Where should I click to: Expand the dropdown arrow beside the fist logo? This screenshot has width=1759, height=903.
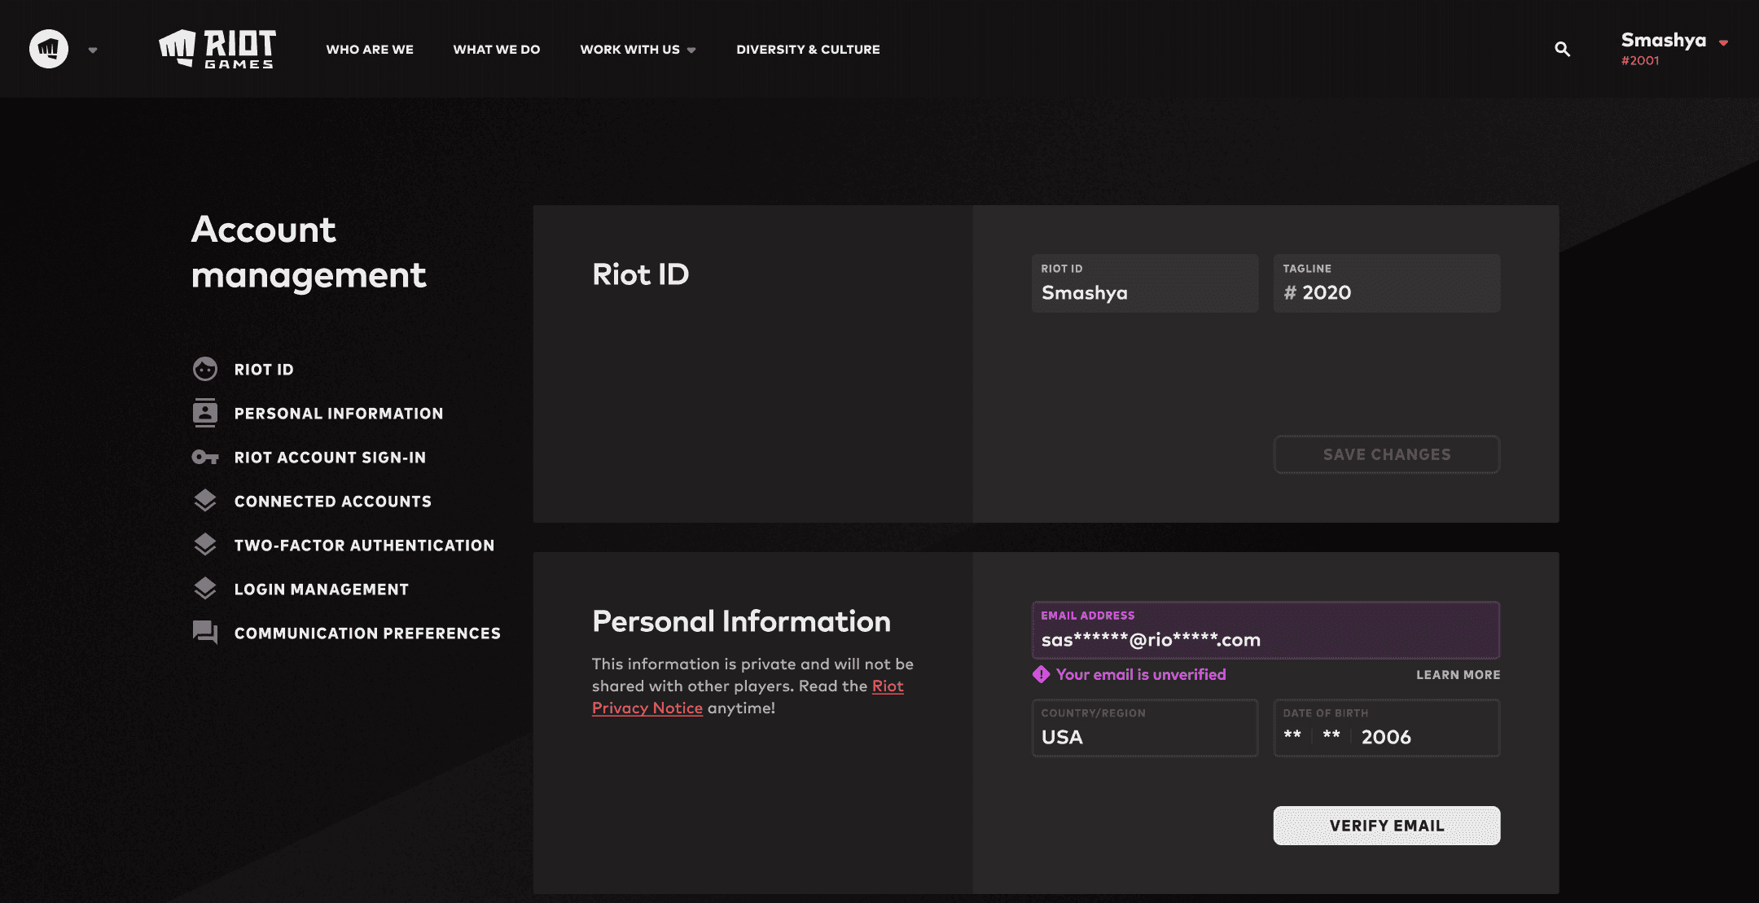coord(93,50)
